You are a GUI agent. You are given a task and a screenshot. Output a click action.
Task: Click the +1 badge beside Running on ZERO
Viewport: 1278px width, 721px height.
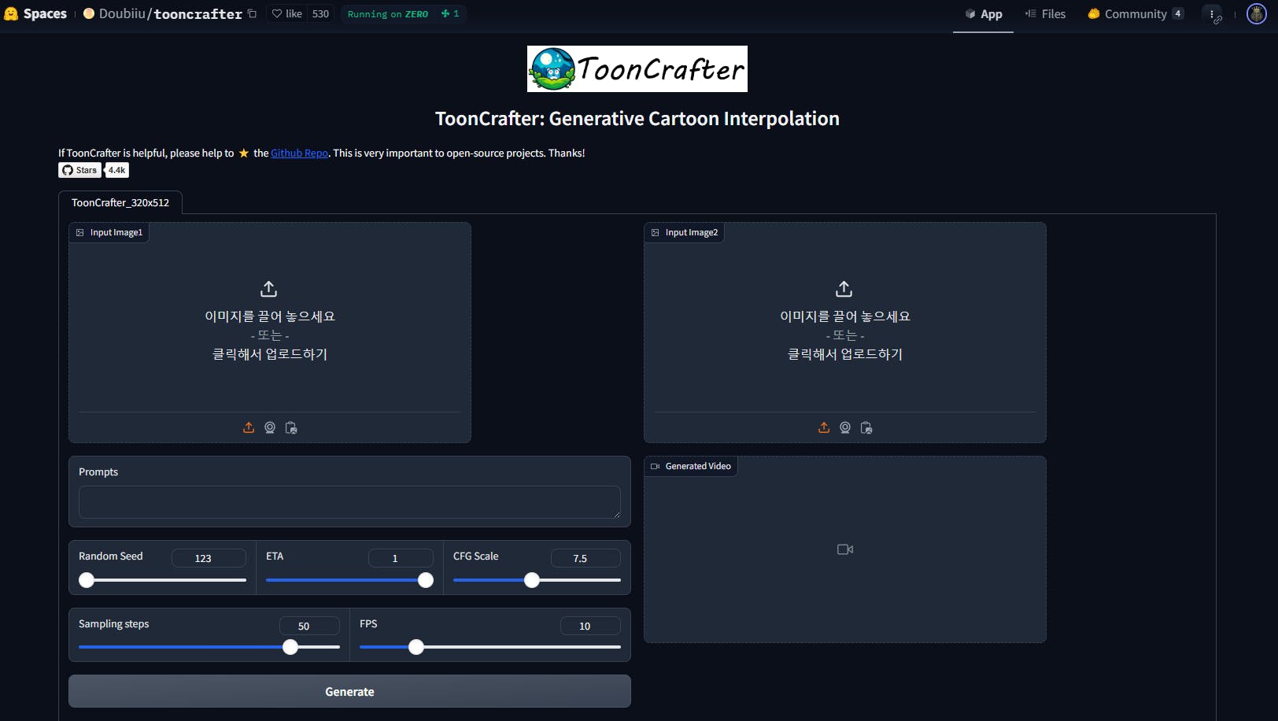(450, 13)
